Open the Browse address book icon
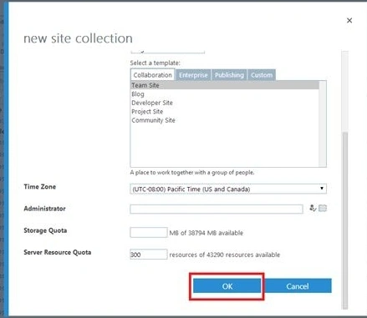 323,208
